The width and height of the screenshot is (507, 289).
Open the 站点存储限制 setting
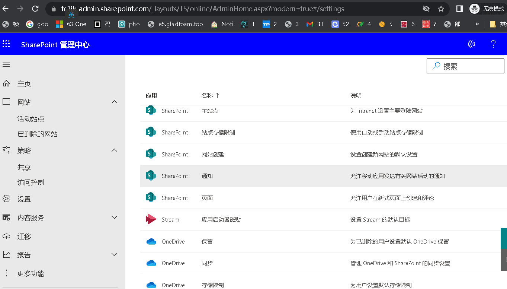pos(218,133)
